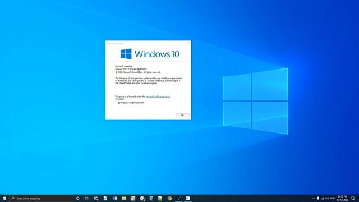Screen dimensions: 359x202
Task: Open the document icon next to Word on taskbar
Action: [x=105, y=198]
